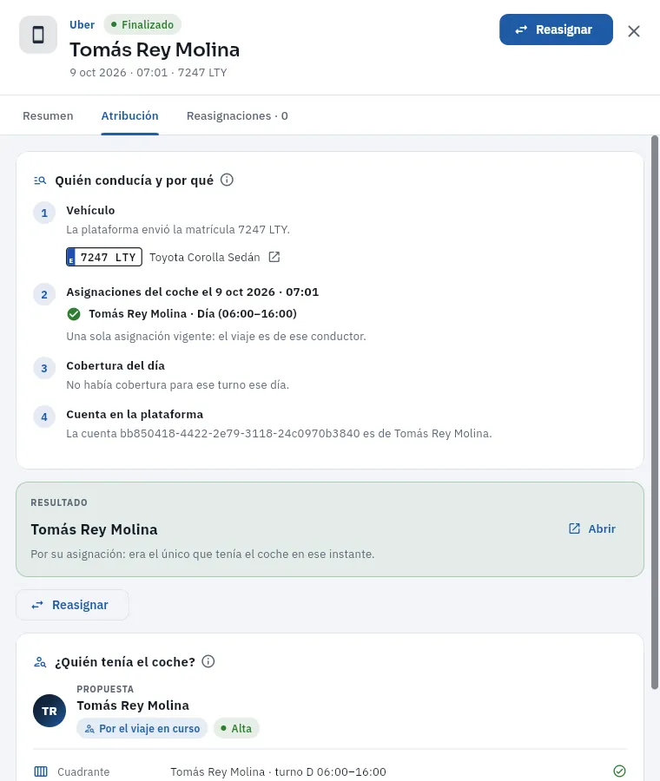Viewport: 660px width, 781px height.
Task: Close the trip detail panel
Action: [x=634, y=31]
